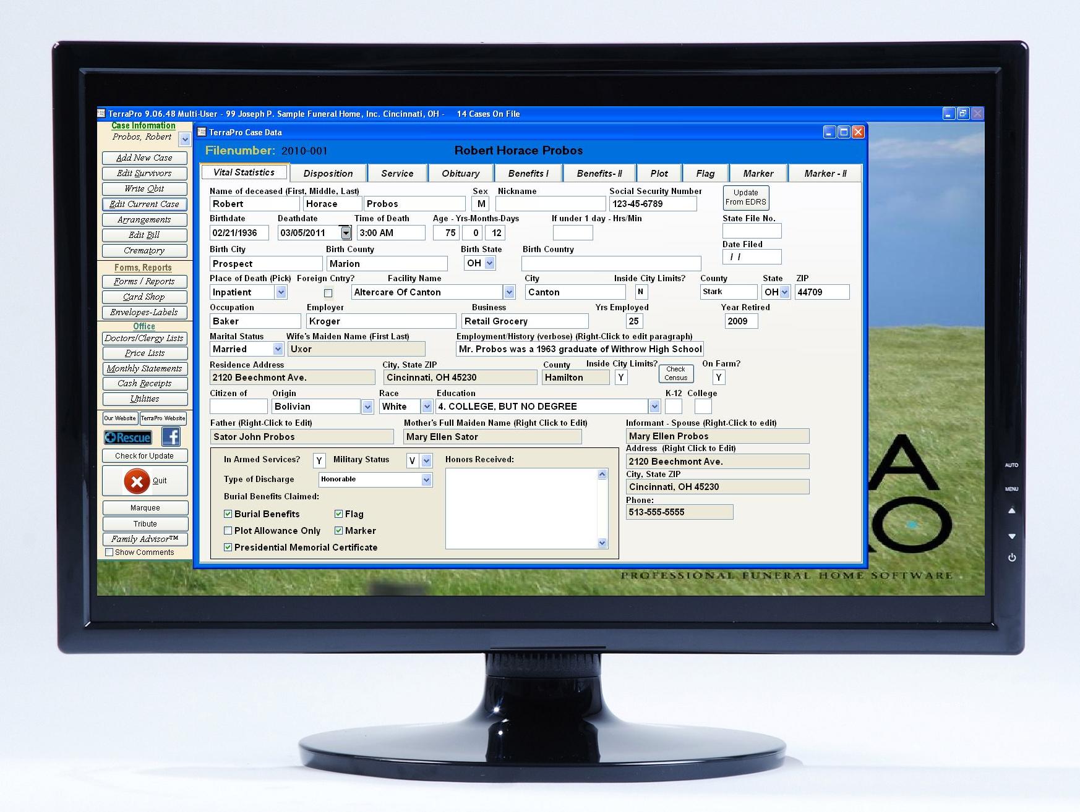
Task: Expand the Race dropdown
Action: tap(426, 407)
